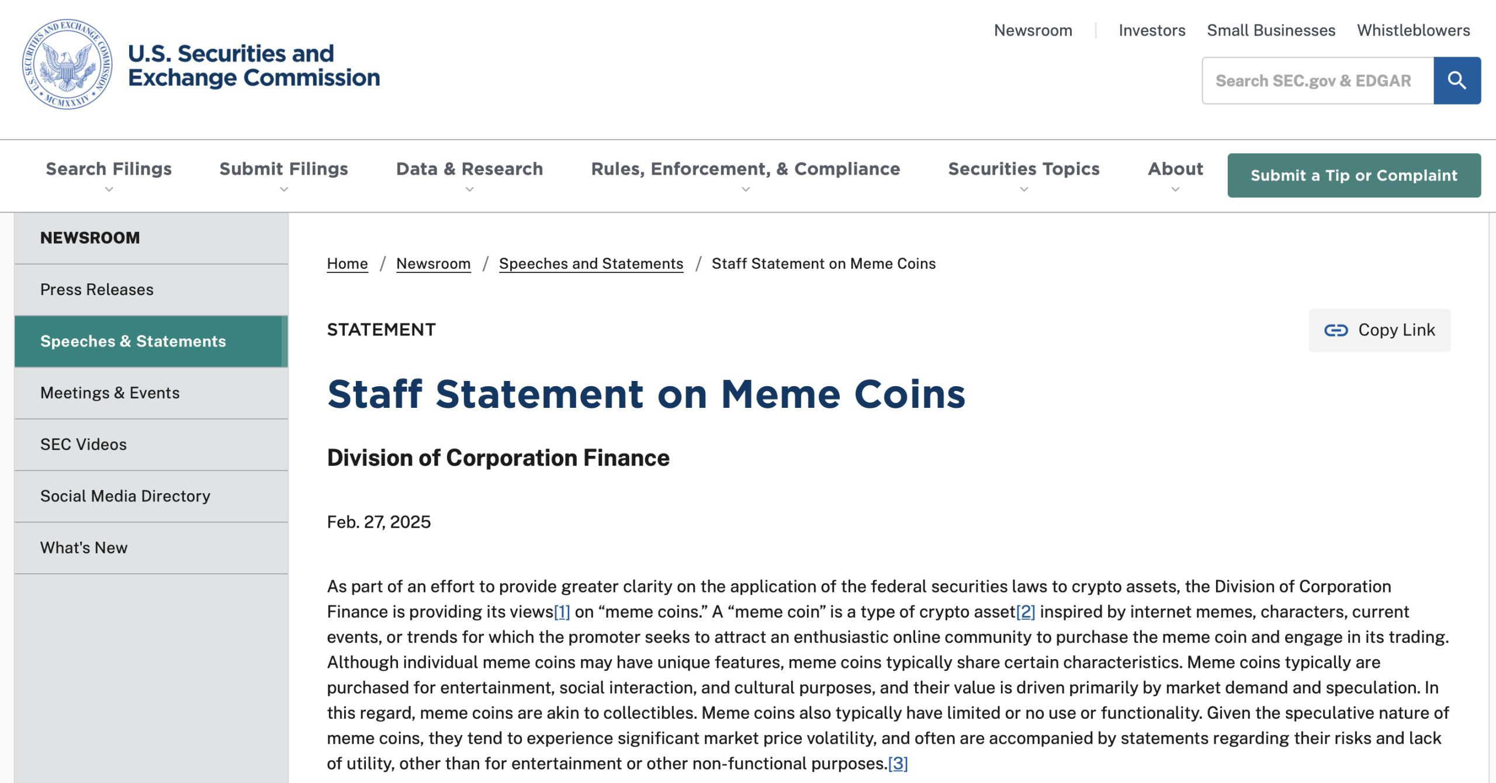Viewport: 1496px width, 783px height.
Task: Expand Rules, Enforcement, & Compliance chevron
Action: [x=745, y=189]
